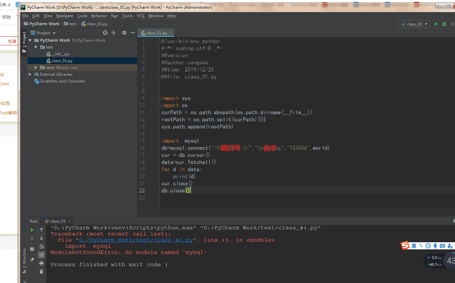Toggle scroll-to-end in the Run console
Screen dimensions: 455x283
tap(41, 255)
